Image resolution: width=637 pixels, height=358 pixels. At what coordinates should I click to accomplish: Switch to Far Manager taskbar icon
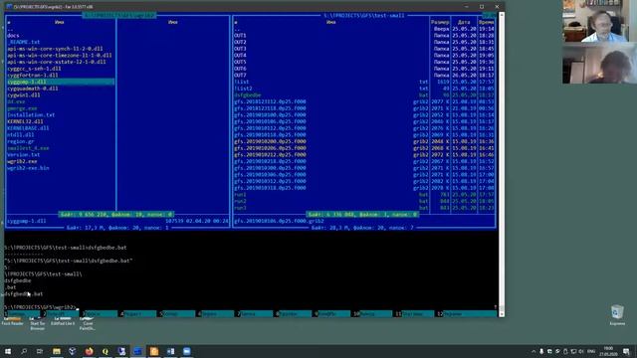137,351
